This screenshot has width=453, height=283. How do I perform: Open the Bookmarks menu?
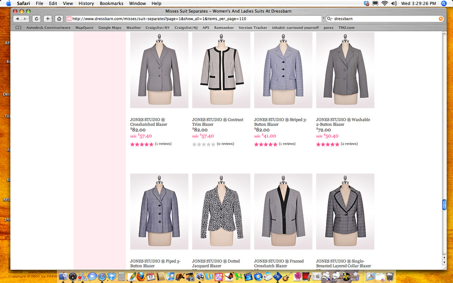click(x=111, y=4)
